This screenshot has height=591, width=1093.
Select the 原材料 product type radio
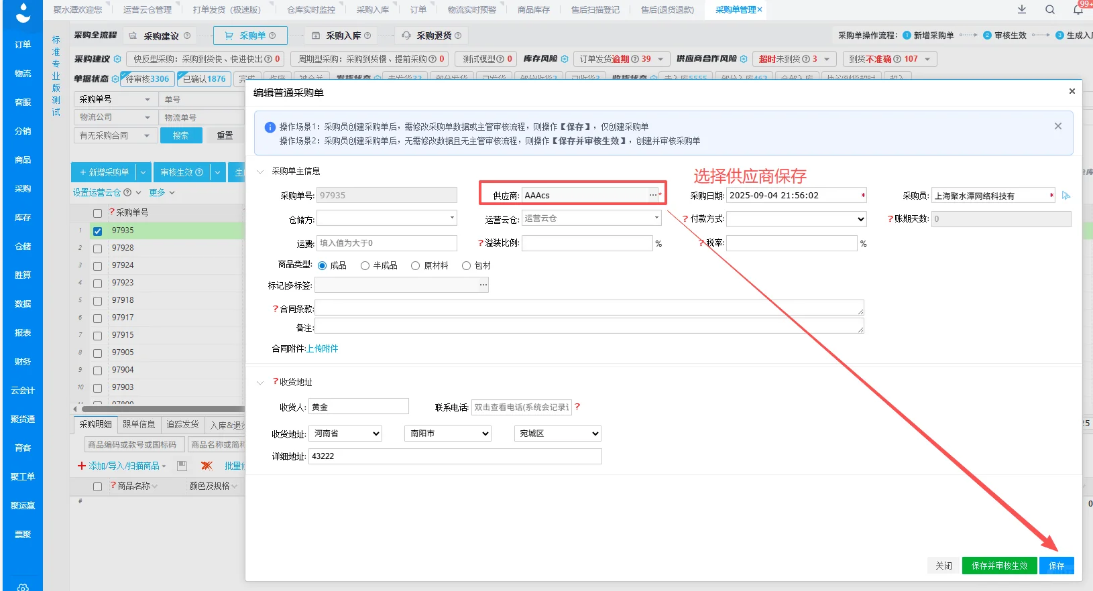[x=416, y=266]
